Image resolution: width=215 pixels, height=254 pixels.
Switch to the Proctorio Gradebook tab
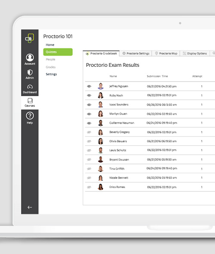[101, 53]
